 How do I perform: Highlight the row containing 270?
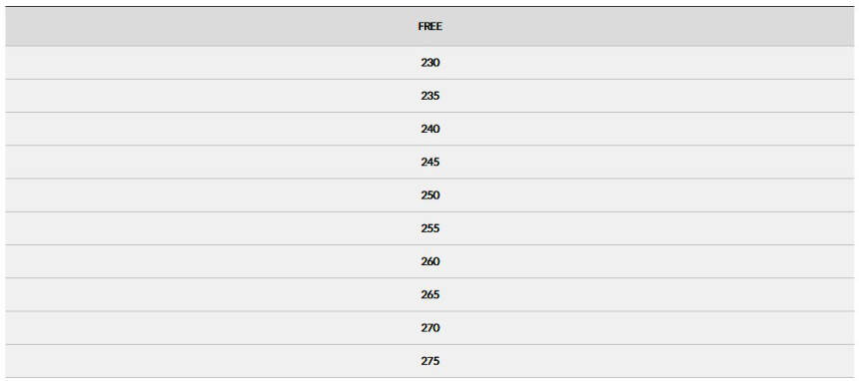tap(430, 328)
